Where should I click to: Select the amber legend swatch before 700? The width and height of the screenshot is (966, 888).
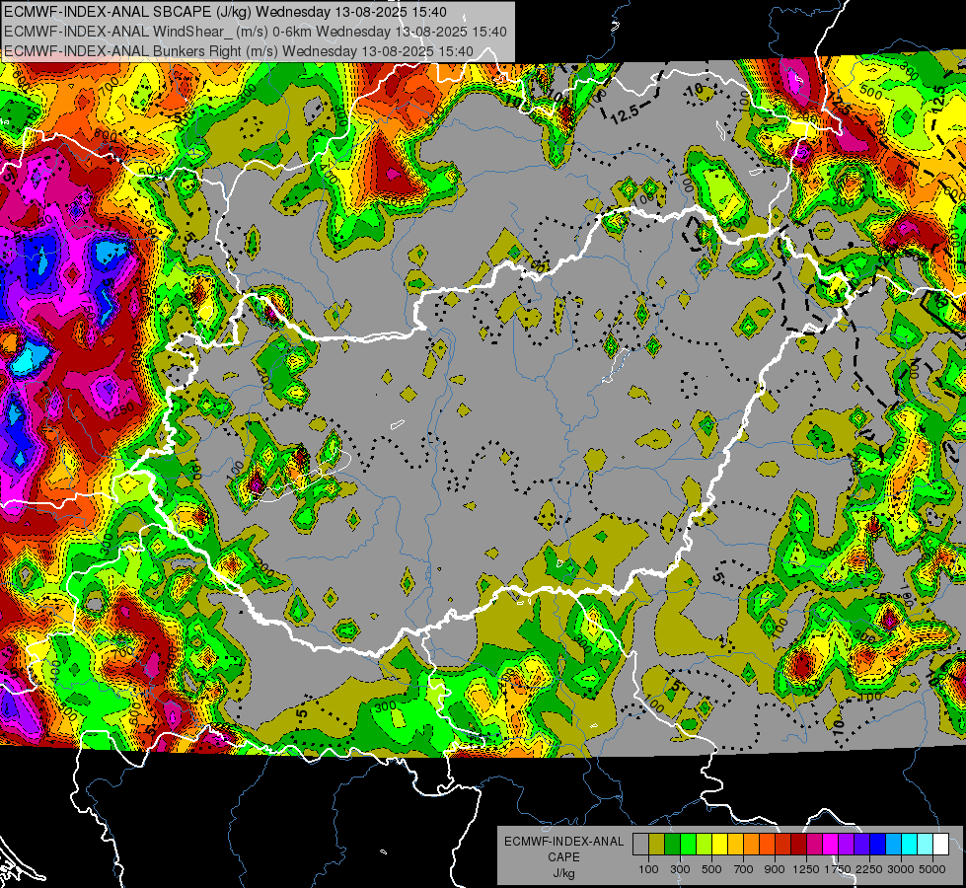tap(735, 844)
